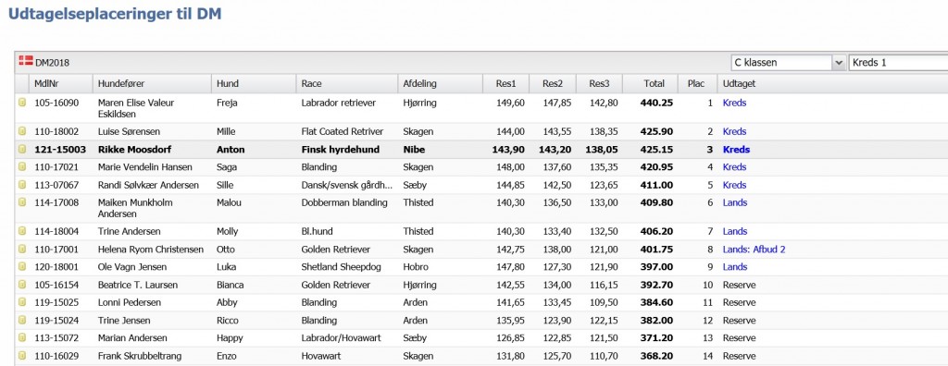Sort by the Plac column header
Viewport: 948px width, 366px height.
pyautogui.click(x=695, y=83)
